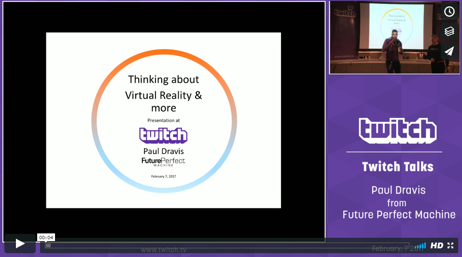Screen dimensions: 462x257
Task: Click the 'February 7, 2017' slide date
Action: pos(164,177)
